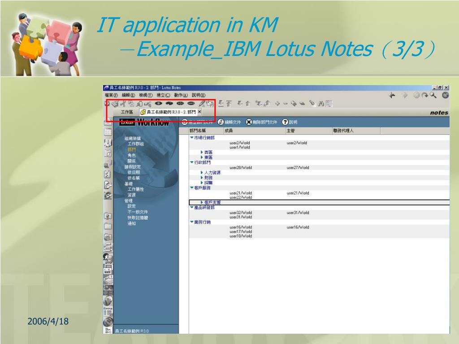The height and width of the screenshot is (344, 459).
Task: Open 通知 in the navigation pane
Action: pos(132,223)
